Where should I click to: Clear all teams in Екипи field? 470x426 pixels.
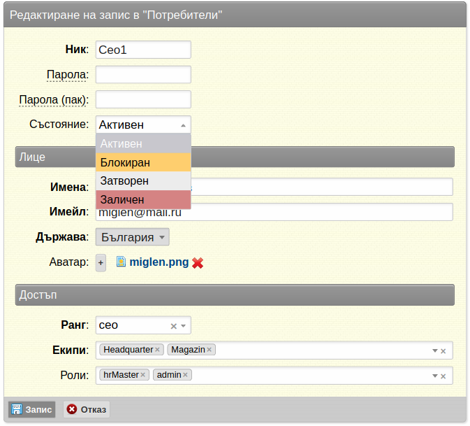coord(443,351)
